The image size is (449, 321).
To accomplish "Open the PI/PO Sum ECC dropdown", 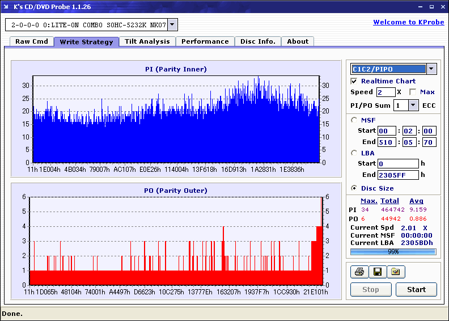I will pos(413,105).
